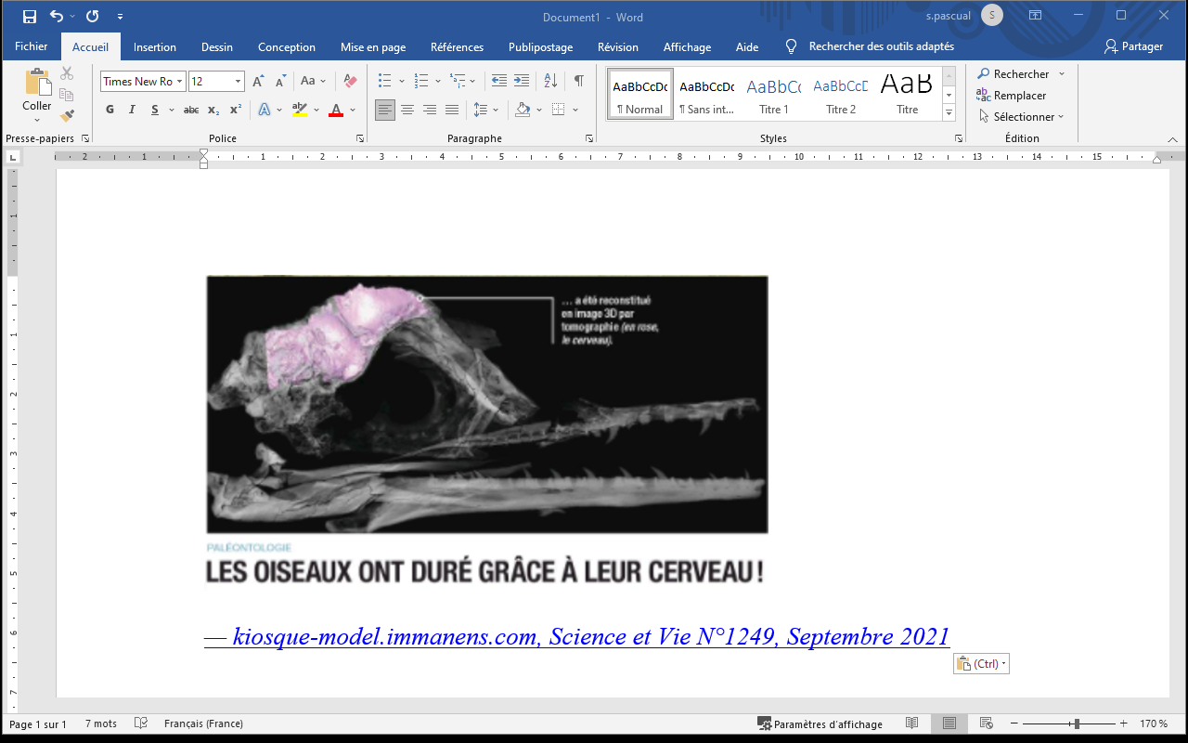Switch to the Mise en page tab
The image size is (1188, 743).
click(x=373, y=47)
